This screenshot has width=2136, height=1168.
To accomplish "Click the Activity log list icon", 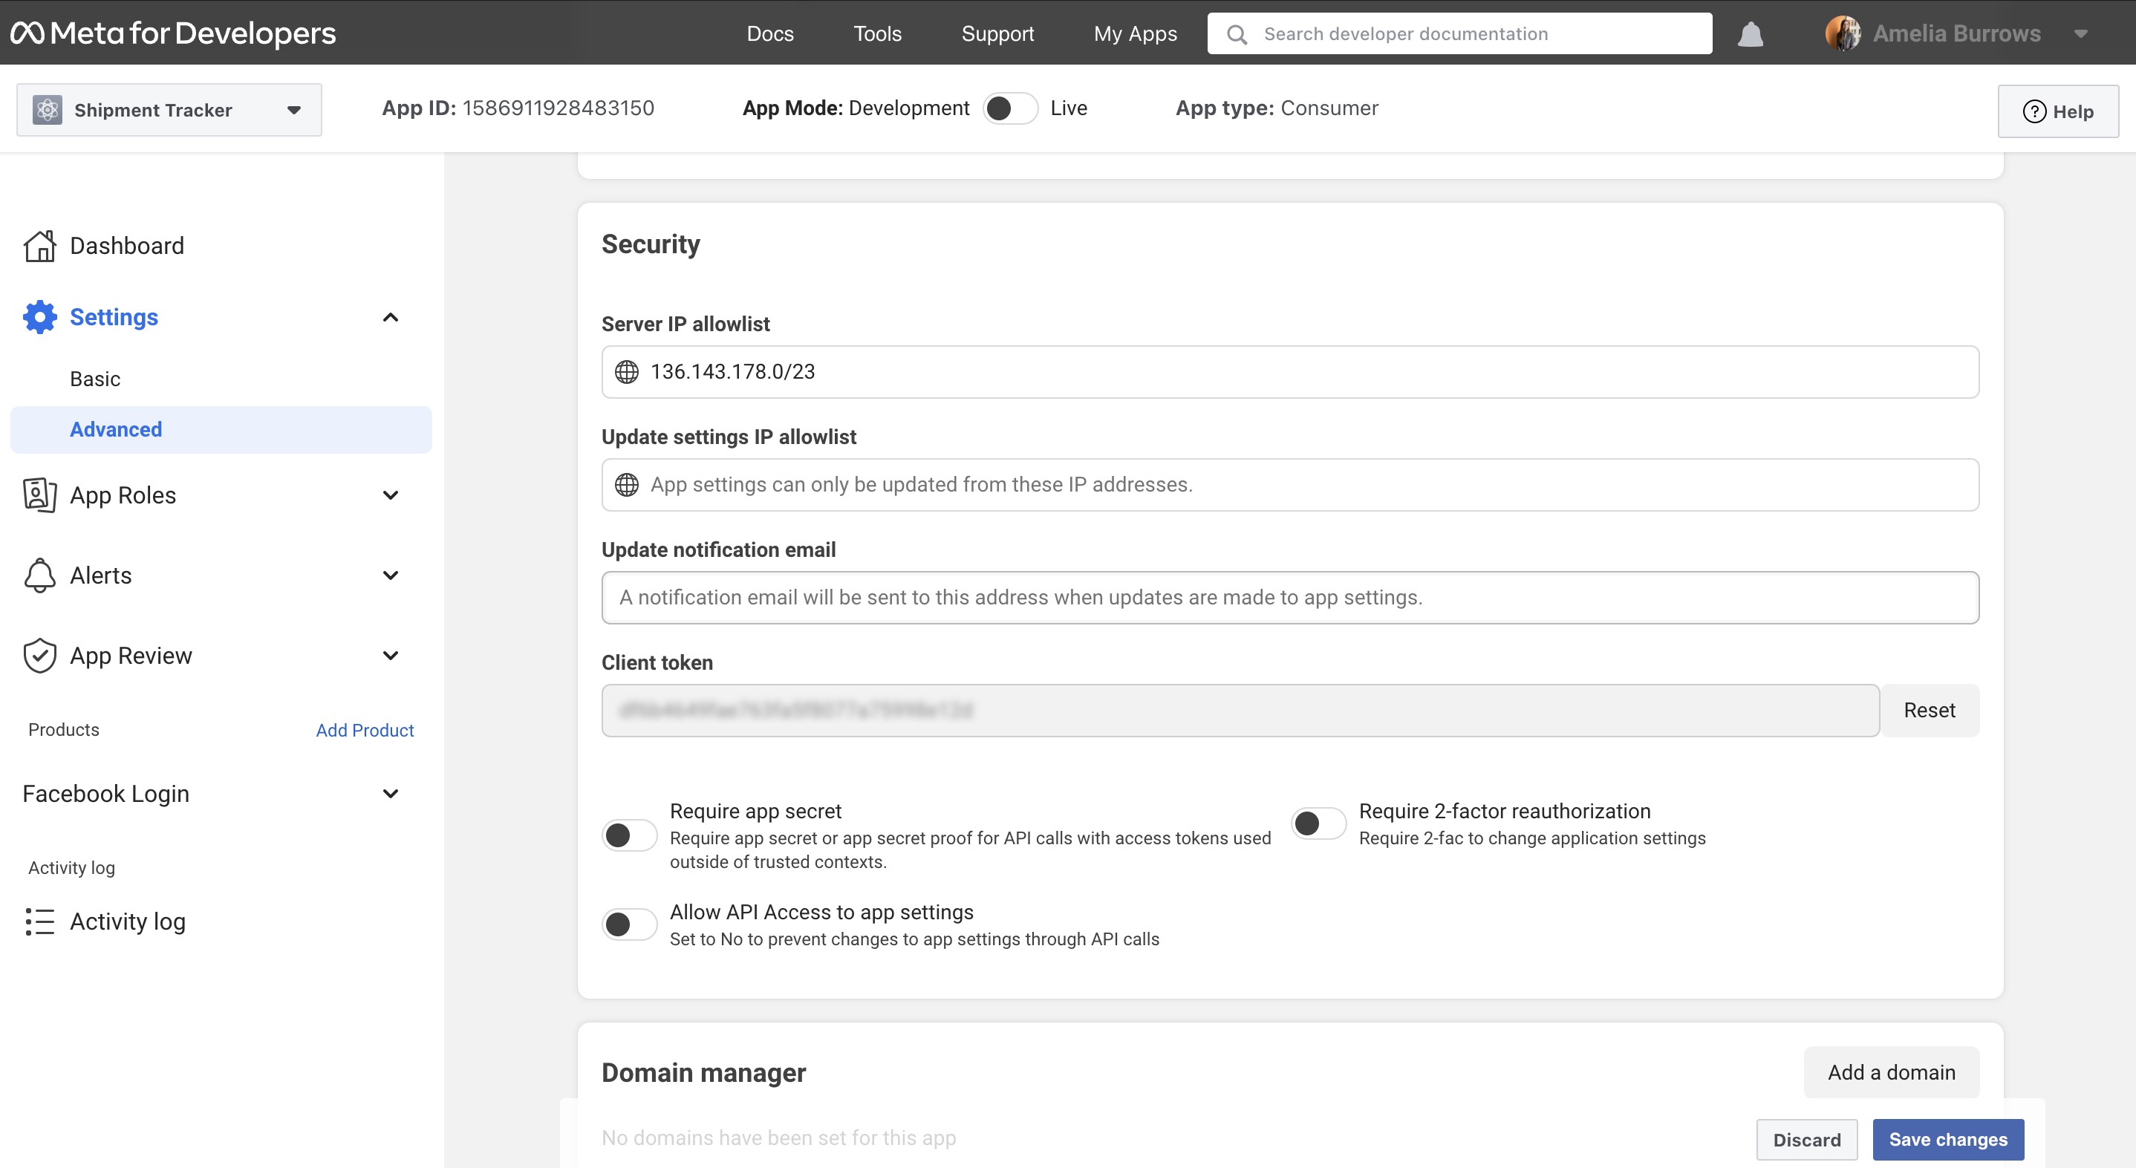I will [x=39, y=921].
